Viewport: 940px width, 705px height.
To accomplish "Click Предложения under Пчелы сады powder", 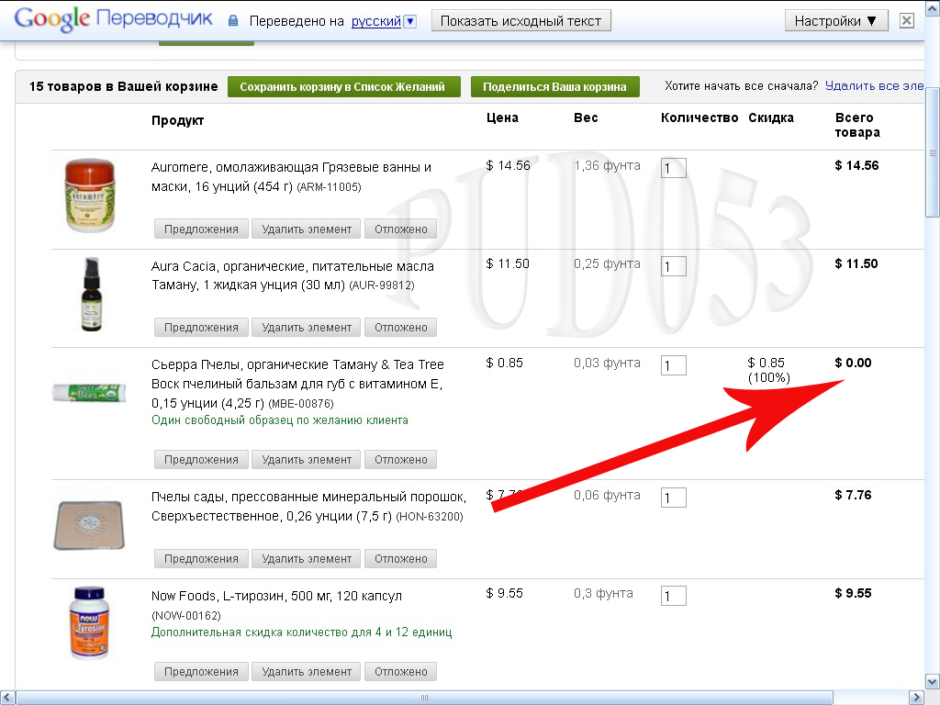I will (x=201, y=558).
